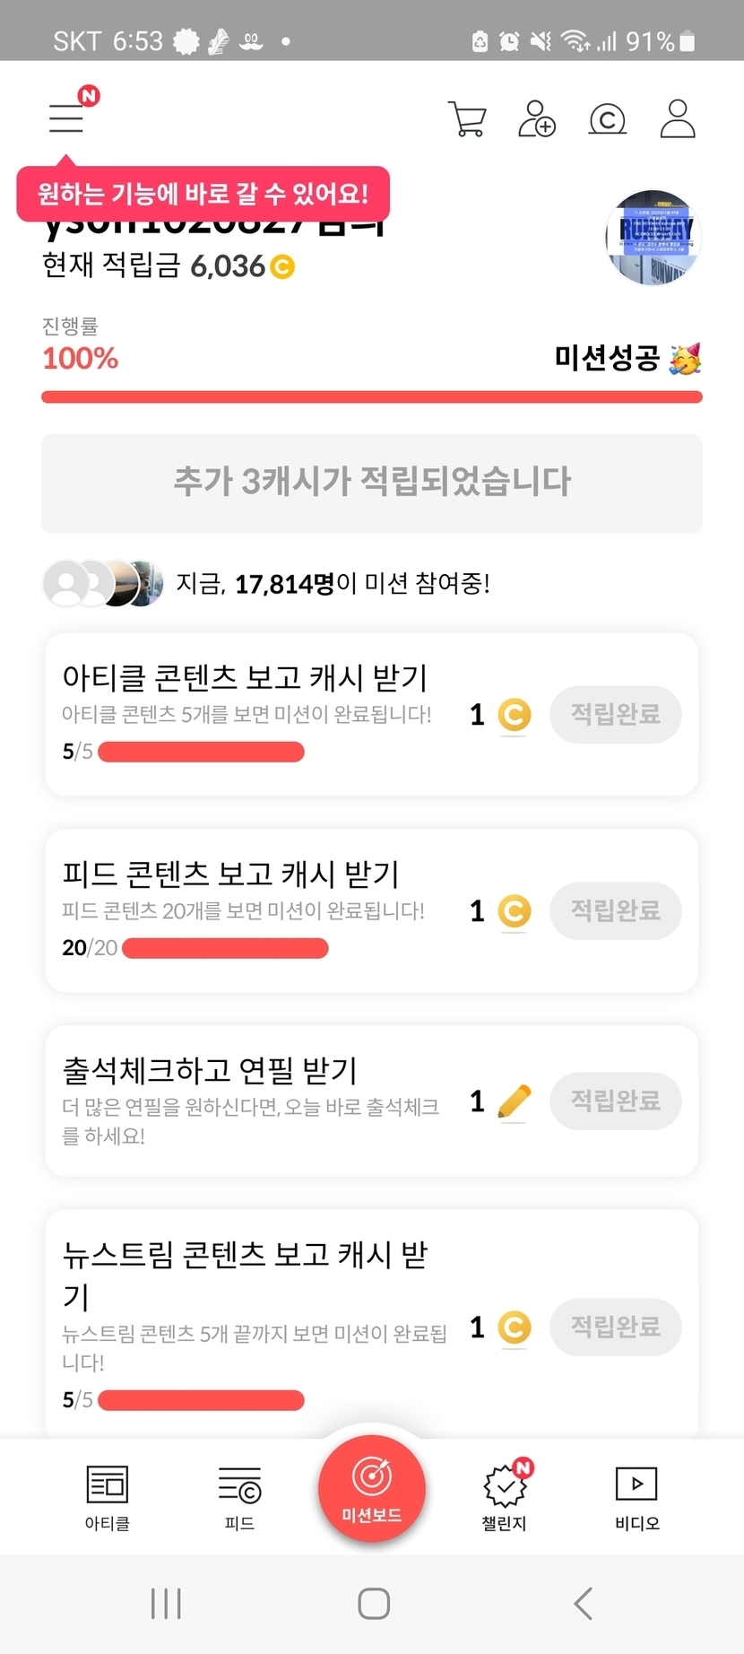Open the cash coin icon in header

point(607,118)
